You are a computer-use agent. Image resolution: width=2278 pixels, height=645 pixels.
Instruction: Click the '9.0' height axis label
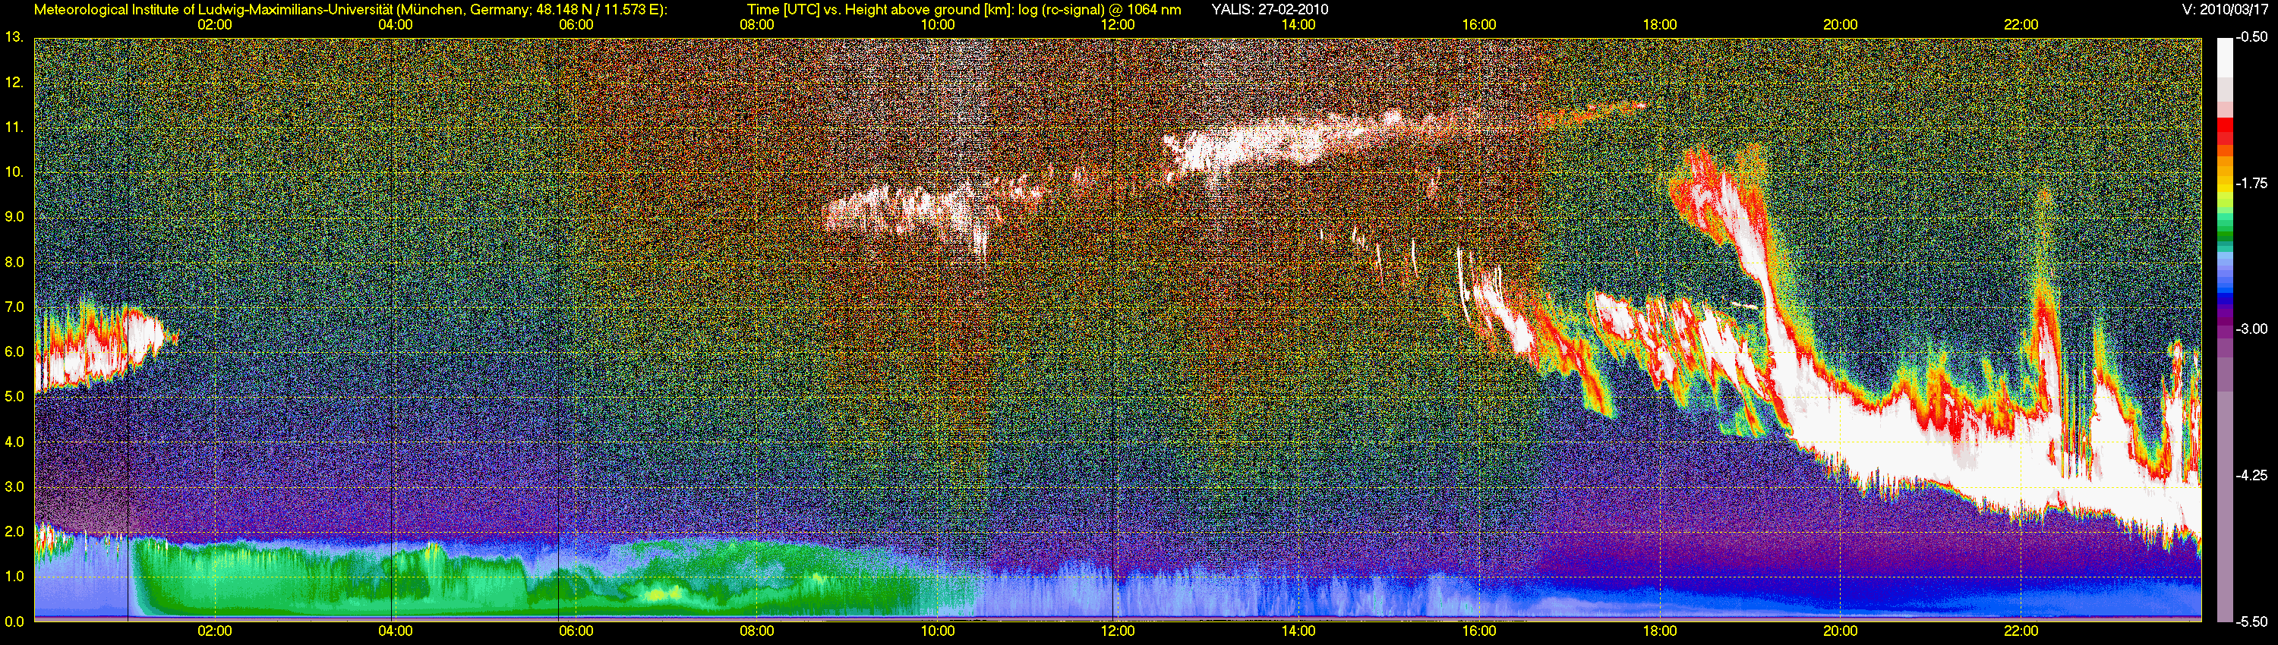click(x=13, y=216)
